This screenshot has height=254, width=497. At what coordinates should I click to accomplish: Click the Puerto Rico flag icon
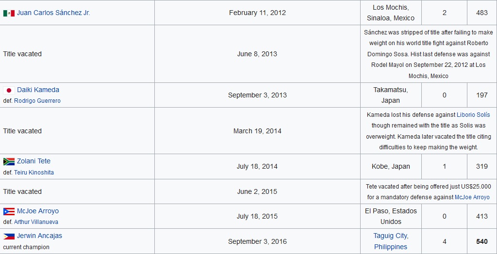[9, 211]
